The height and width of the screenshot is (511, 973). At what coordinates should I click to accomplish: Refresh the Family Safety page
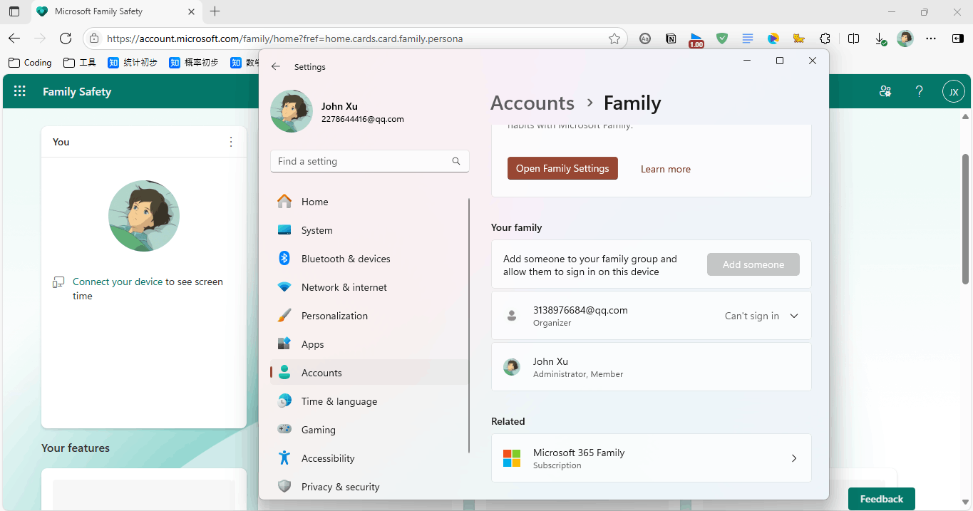tap(66, 38)
